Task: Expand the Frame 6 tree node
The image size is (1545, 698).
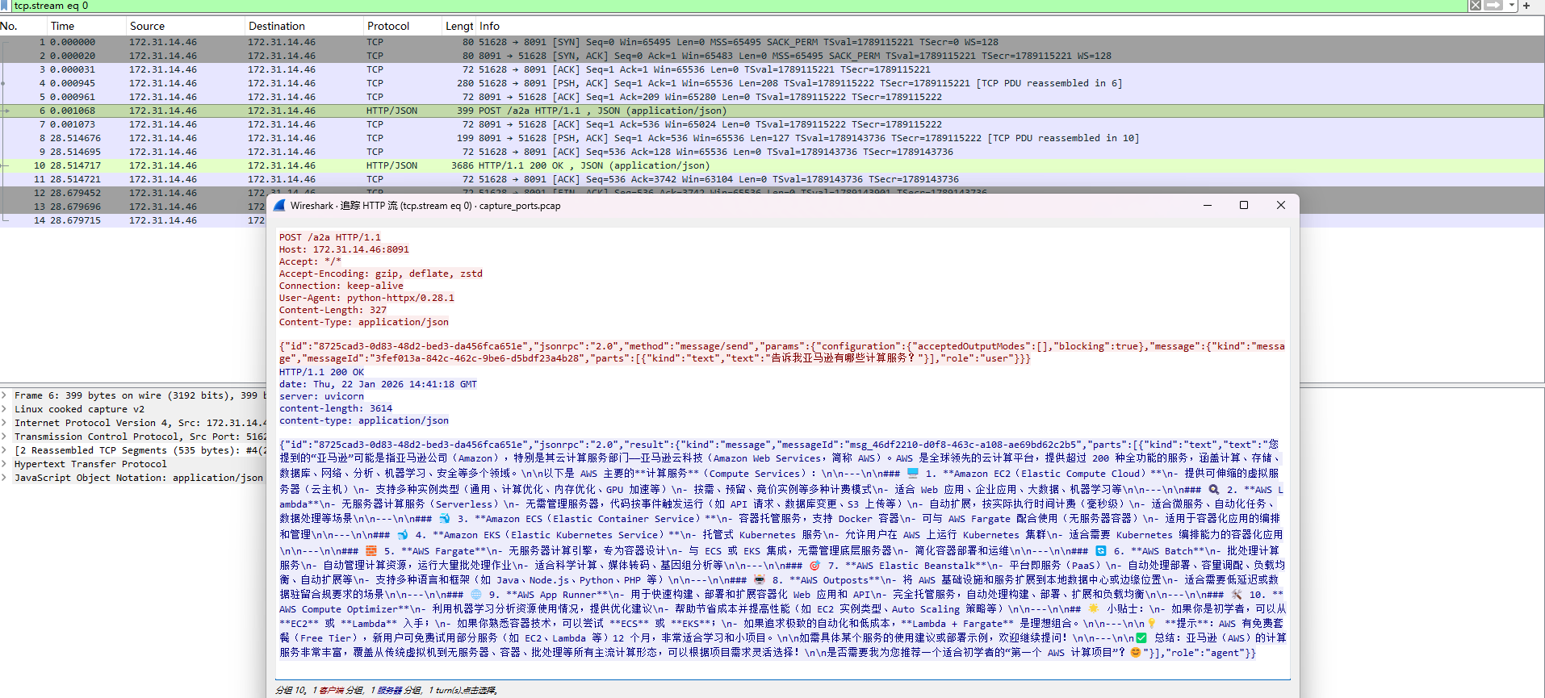Action: (5, 395)
